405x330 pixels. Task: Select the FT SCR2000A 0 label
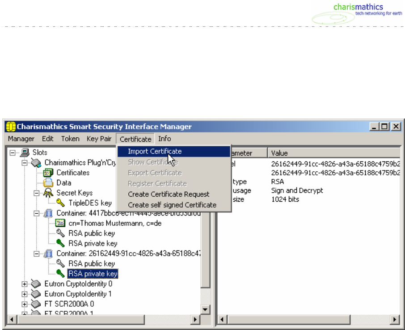tap(69, 304)
